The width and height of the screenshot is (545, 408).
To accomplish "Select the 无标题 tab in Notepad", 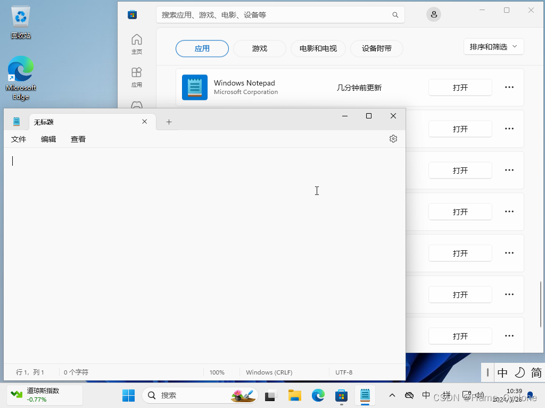I will coord(92,122).
